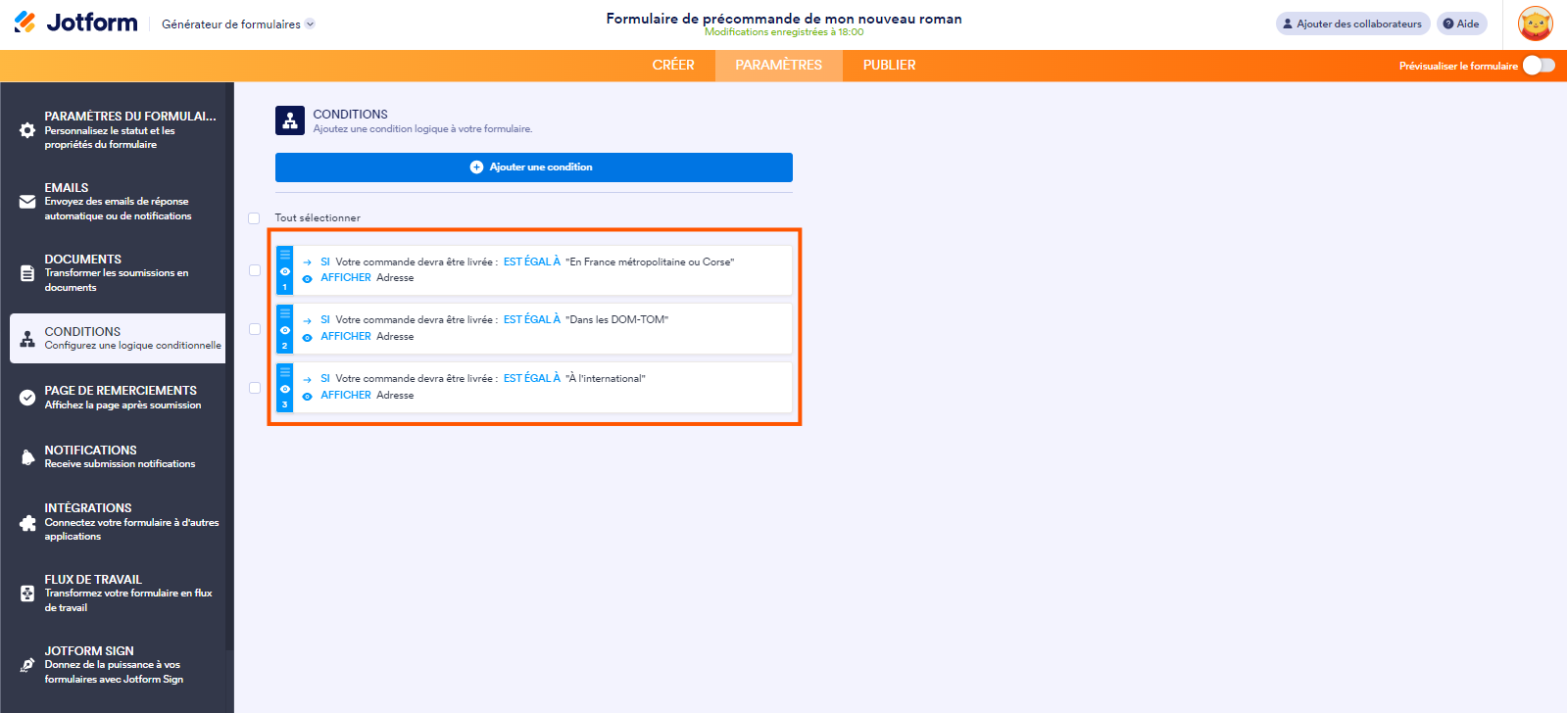Click the puzzle icon for Intégrations
1567x713 pixels.
pos(27,523)
